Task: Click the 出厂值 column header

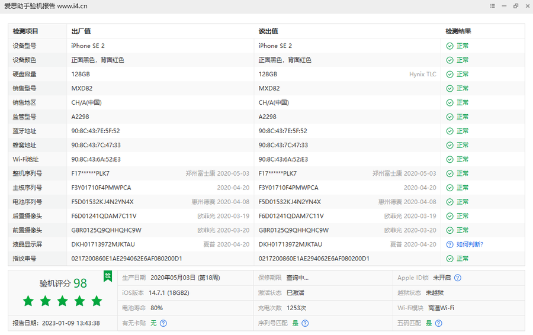Action: tap(81, 31)
